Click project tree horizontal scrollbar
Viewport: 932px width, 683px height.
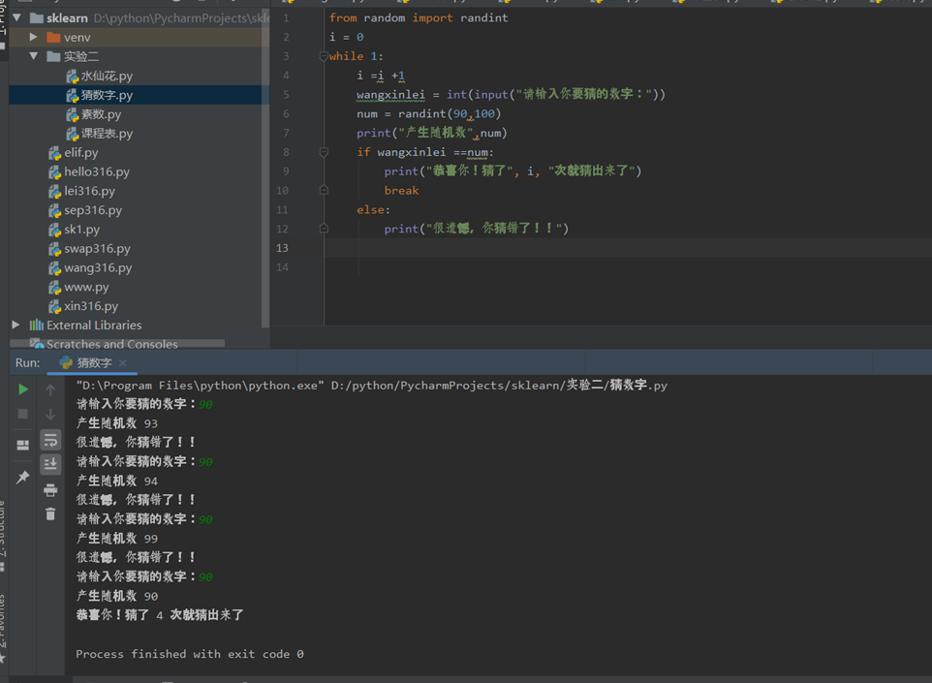point(117,343)
